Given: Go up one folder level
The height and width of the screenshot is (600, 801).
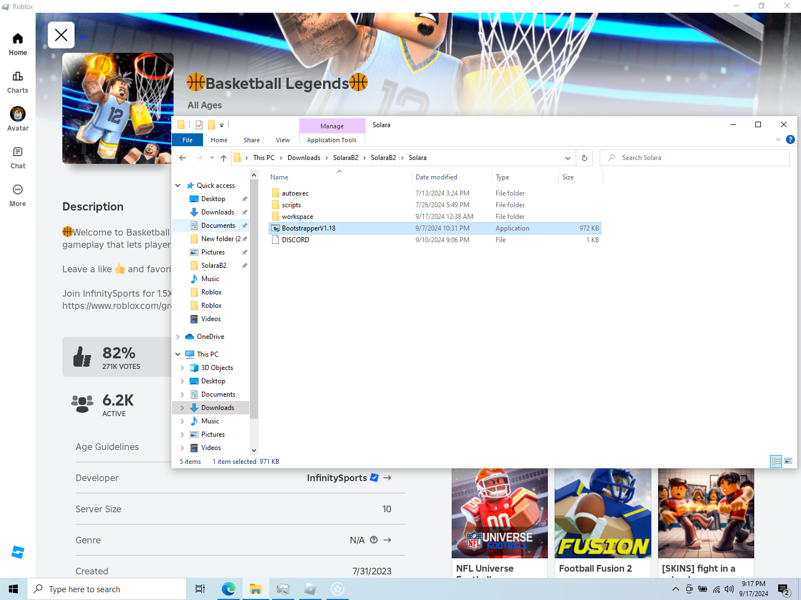Looking at the screenshot, I should (x=224, y=158).
